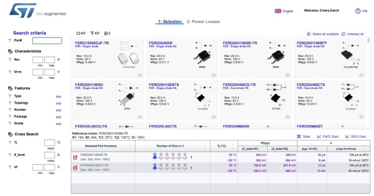Switch results to Table view

[x=303, y=137]
